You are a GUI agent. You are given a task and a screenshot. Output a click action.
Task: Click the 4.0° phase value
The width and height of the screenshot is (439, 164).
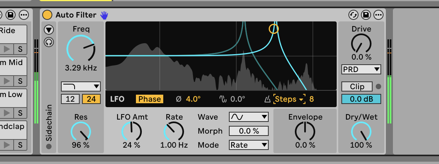click(x=193, y=99)
